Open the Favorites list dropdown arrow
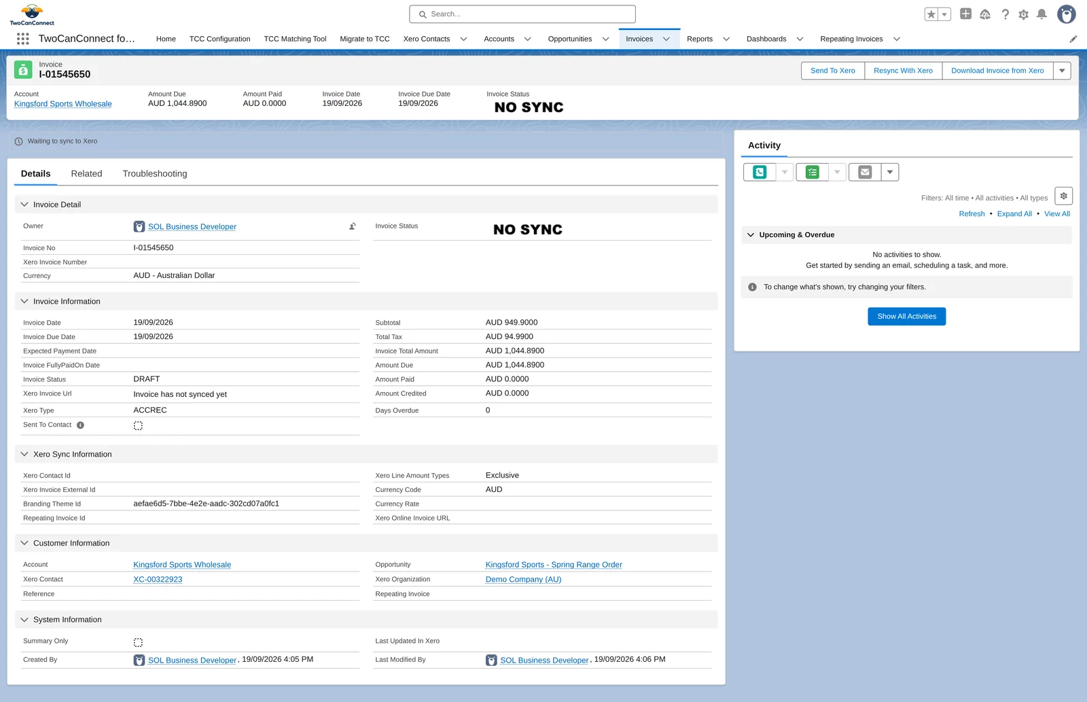The image size is (1087, 702). click(x=944, y=14)
